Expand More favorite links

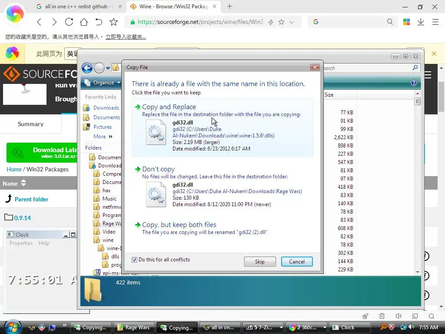pyautogui.click(x=103, y=136)
